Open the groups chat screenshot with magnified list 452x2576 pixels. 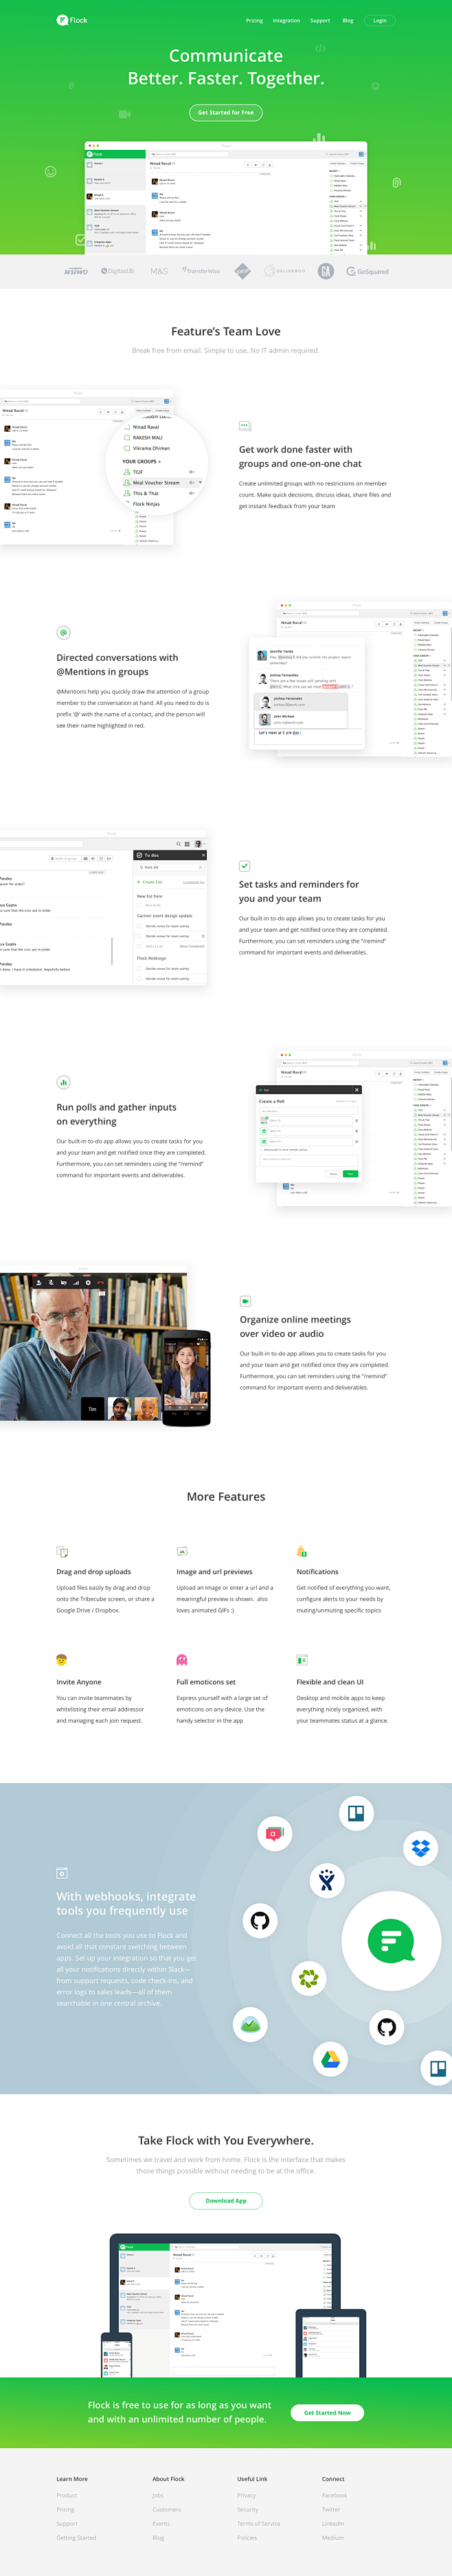pos(104,467)
